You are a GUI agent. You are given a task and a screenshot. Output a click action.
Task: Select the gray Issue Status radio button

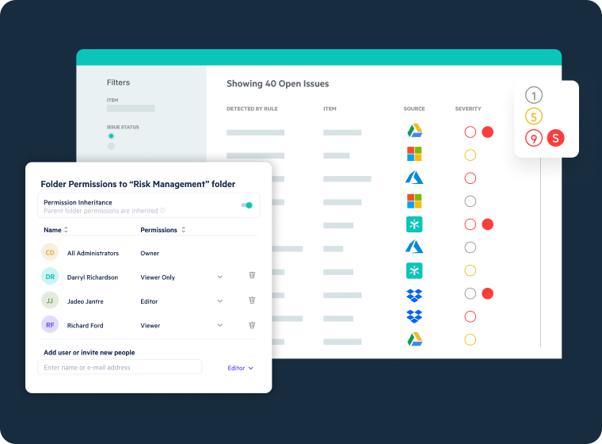pos(111,146)
